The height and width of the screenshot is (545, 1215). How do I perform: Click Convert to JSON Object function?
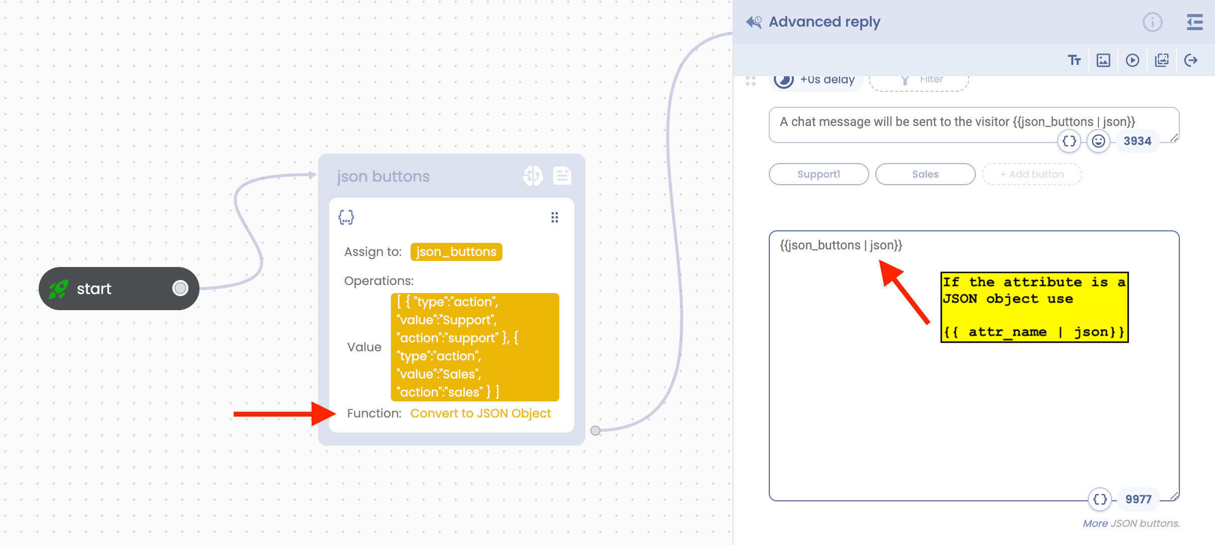click(480, 413)
